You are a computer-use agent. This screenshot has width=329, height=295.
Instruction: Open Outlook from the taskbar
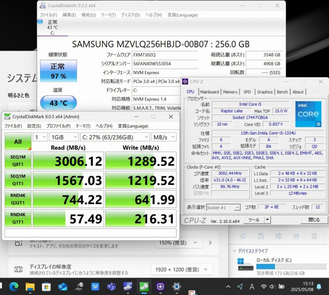(63, 286)
